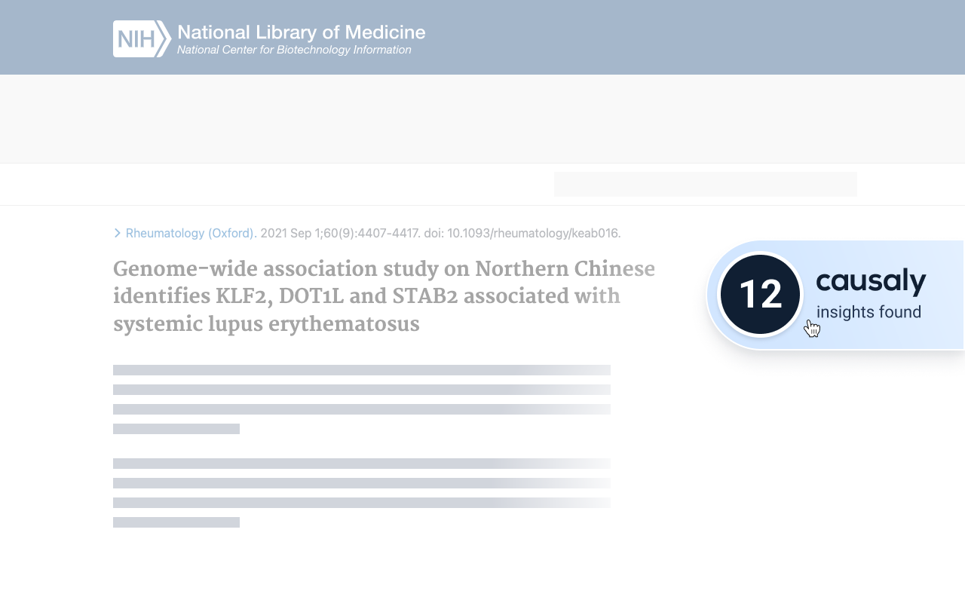Click the first abstract placeholder paragraph
The height and width of the screenshot is (603, 965).
click(361, 390)
